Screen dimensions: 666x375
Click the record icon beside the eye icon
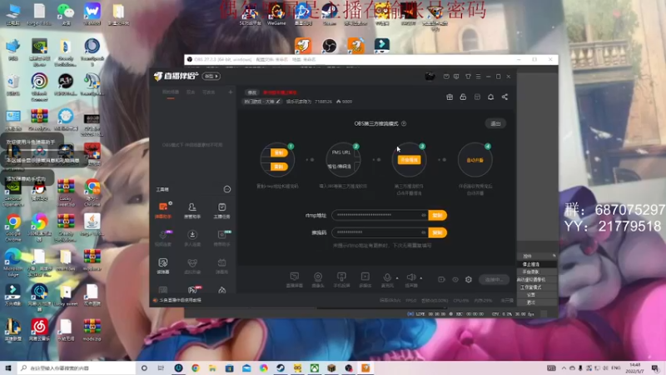(442, 280)
